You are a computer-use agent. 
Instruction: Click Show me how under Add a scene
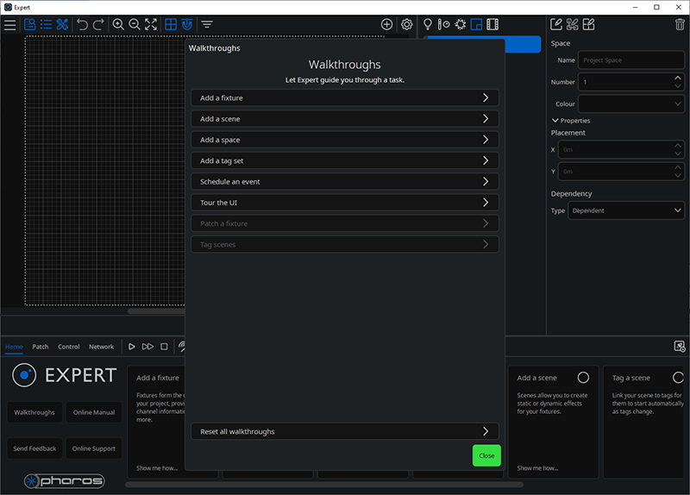pyautogui.click(x=537, y=468)
